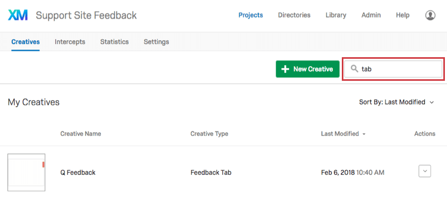Open the Actions dropdown for Q Feedback

[x=424, y=171]
